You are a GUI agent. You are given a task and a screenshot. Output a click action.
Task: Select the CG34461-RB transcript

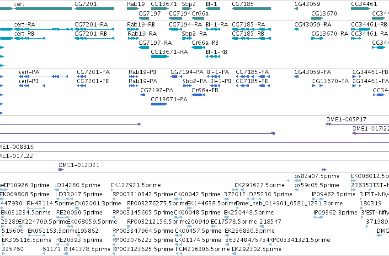(x=361, y=29)
